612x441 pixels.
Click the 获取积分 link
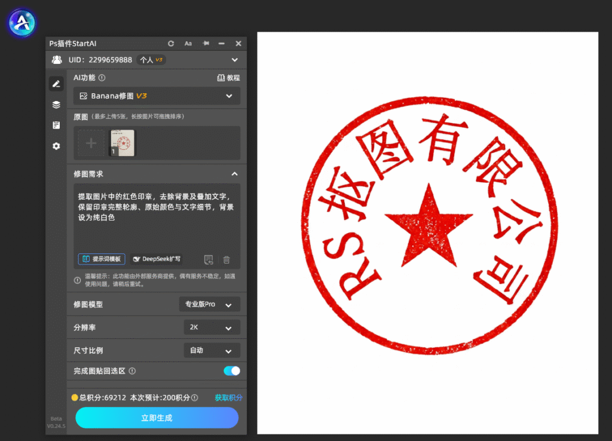point(228,398)
